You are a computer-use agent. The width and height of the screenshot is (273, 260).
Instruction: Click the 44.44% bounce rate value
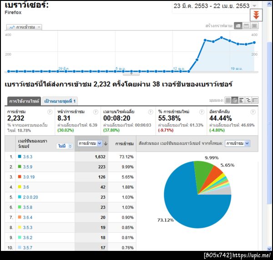pyautogui.click(x=221, y=118)
